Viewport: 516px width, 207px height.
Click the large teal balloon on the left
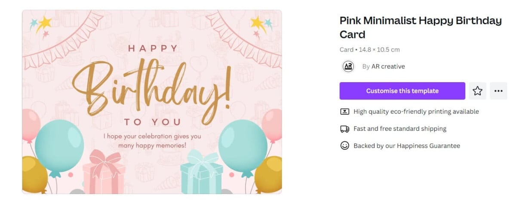click(59, 145)
